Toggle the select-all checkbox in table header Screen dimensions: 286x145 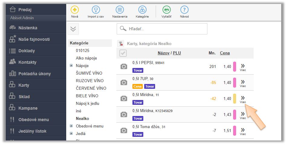pos(123,53)
